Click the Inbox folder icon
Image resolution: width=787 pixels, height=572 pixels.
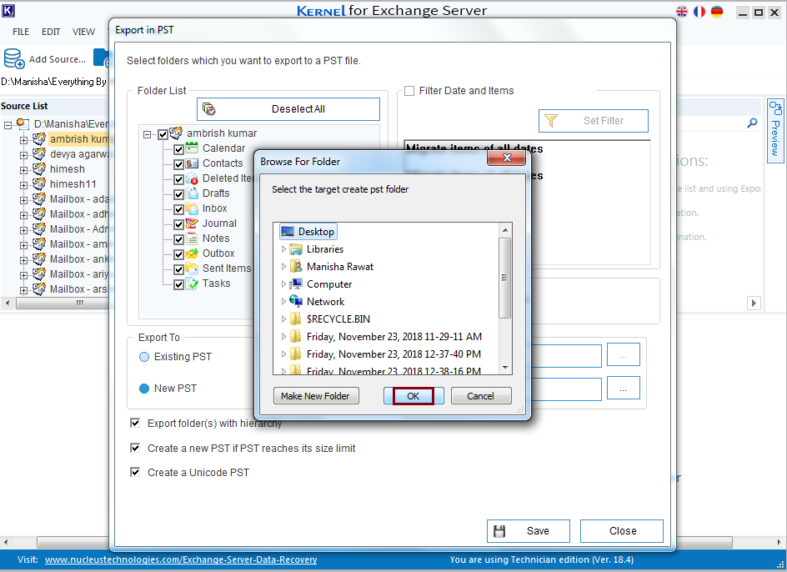click(192, 208)
